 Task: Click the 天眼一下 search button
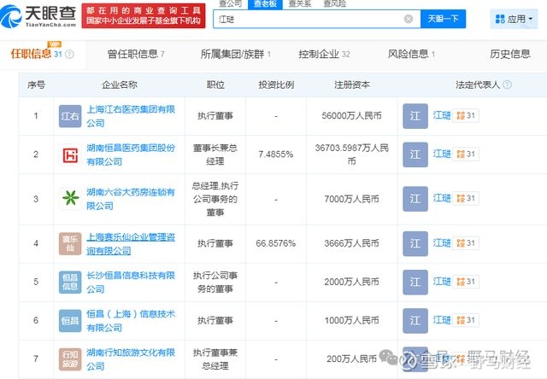(443, 19)
